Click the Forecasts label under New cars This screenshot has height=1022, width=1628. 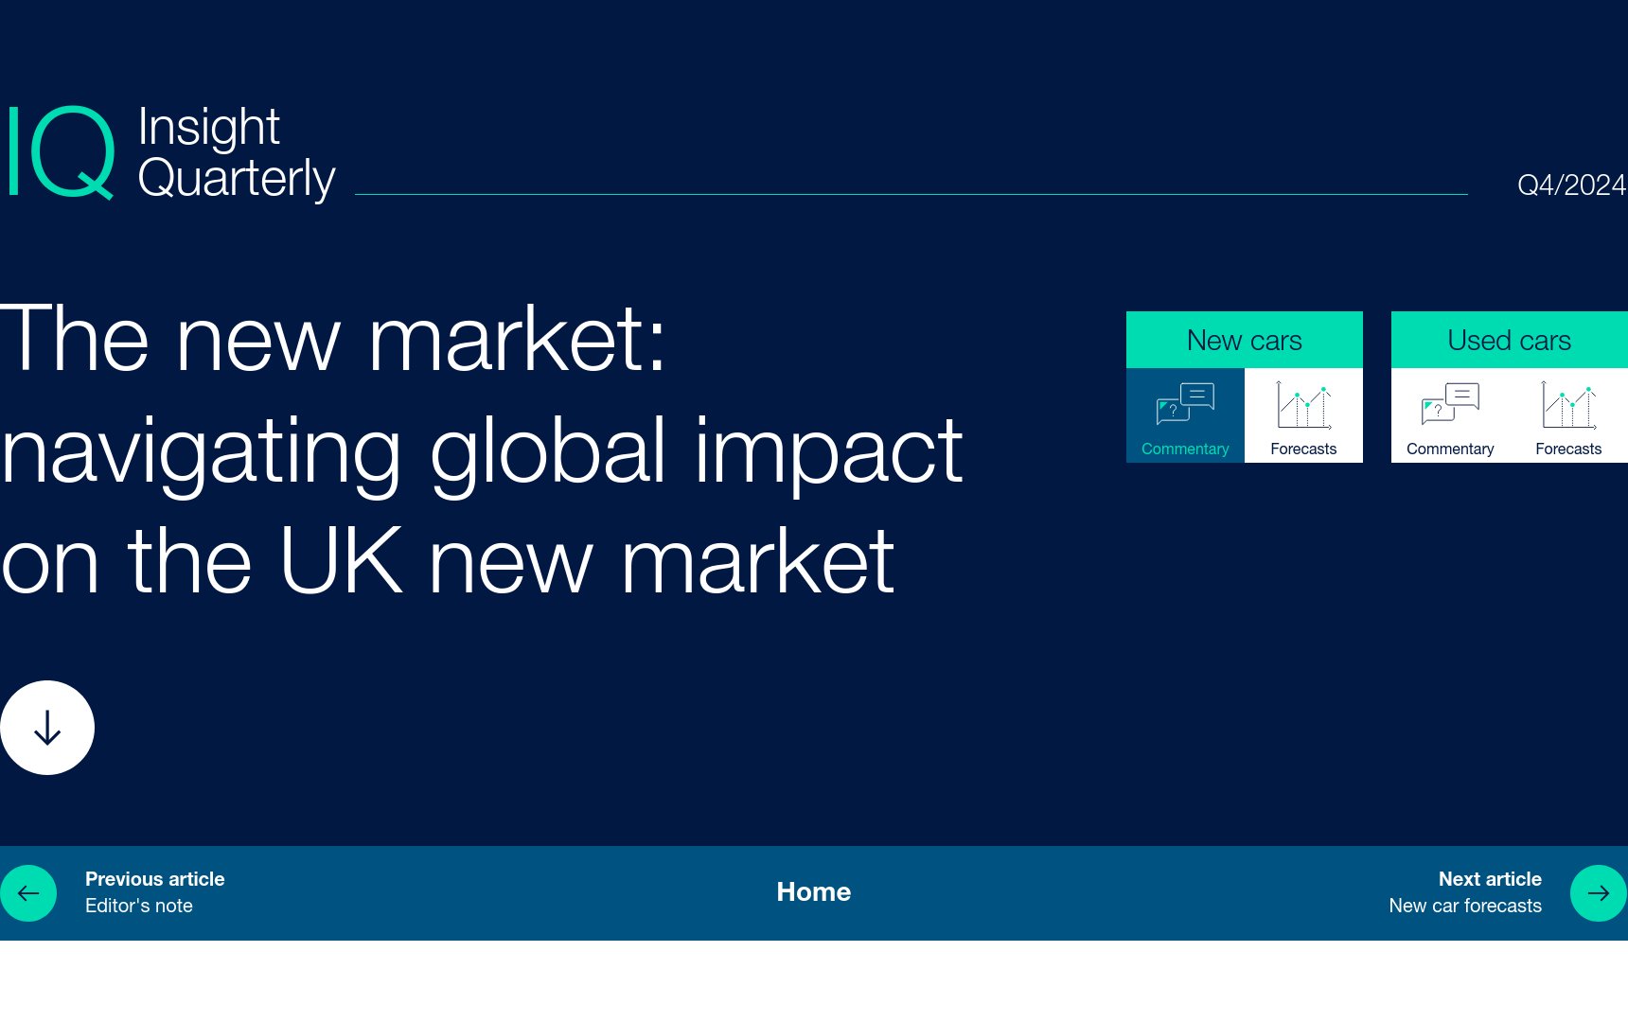tap(1303, 449)
